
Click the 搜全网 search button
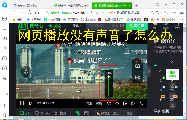pyautogui.click(x=137, y=26)
